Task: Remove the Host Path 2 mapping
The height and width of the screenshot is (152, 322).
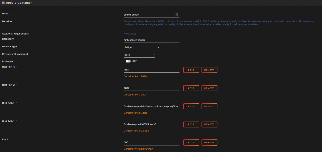Action: click(209, 106)
